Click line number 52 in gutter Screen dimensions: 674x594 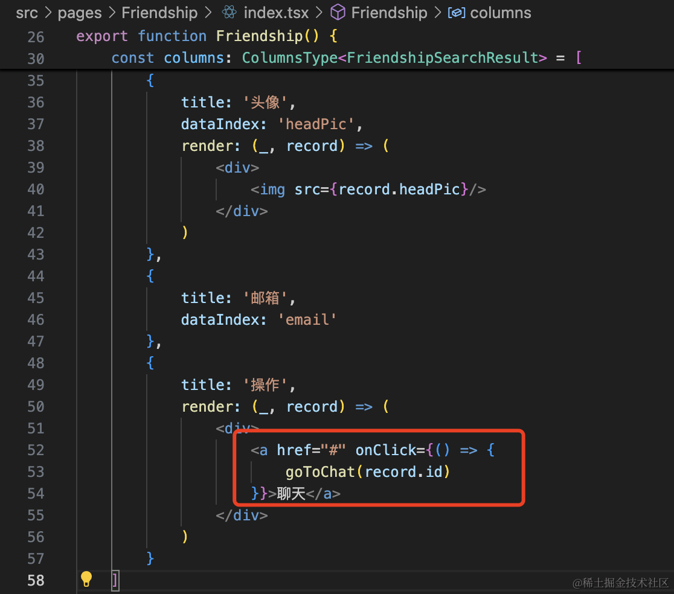pos(36,450)
